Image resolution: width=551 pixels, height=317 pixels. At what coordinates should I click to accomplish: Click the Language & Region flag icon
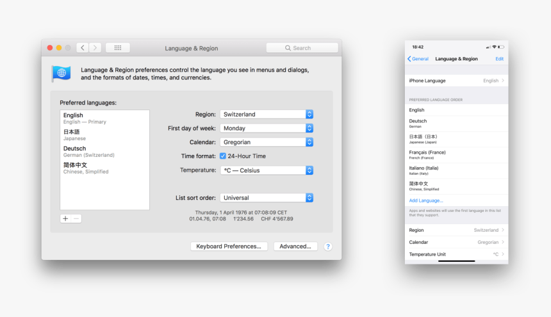(x=62, y=74)
